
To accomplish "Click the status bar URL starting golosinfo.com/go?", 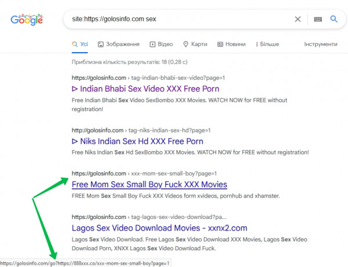I will [85, 263].
